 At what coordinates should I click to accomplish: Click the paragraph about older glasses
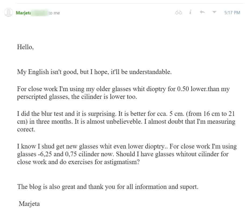pyautogui.click(x=123, y=93)
